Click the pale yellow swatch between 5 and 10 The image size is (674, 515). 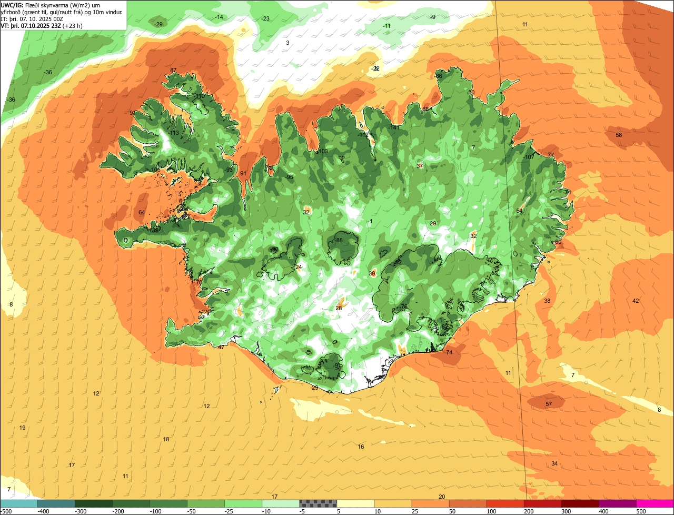click(355, 503)
